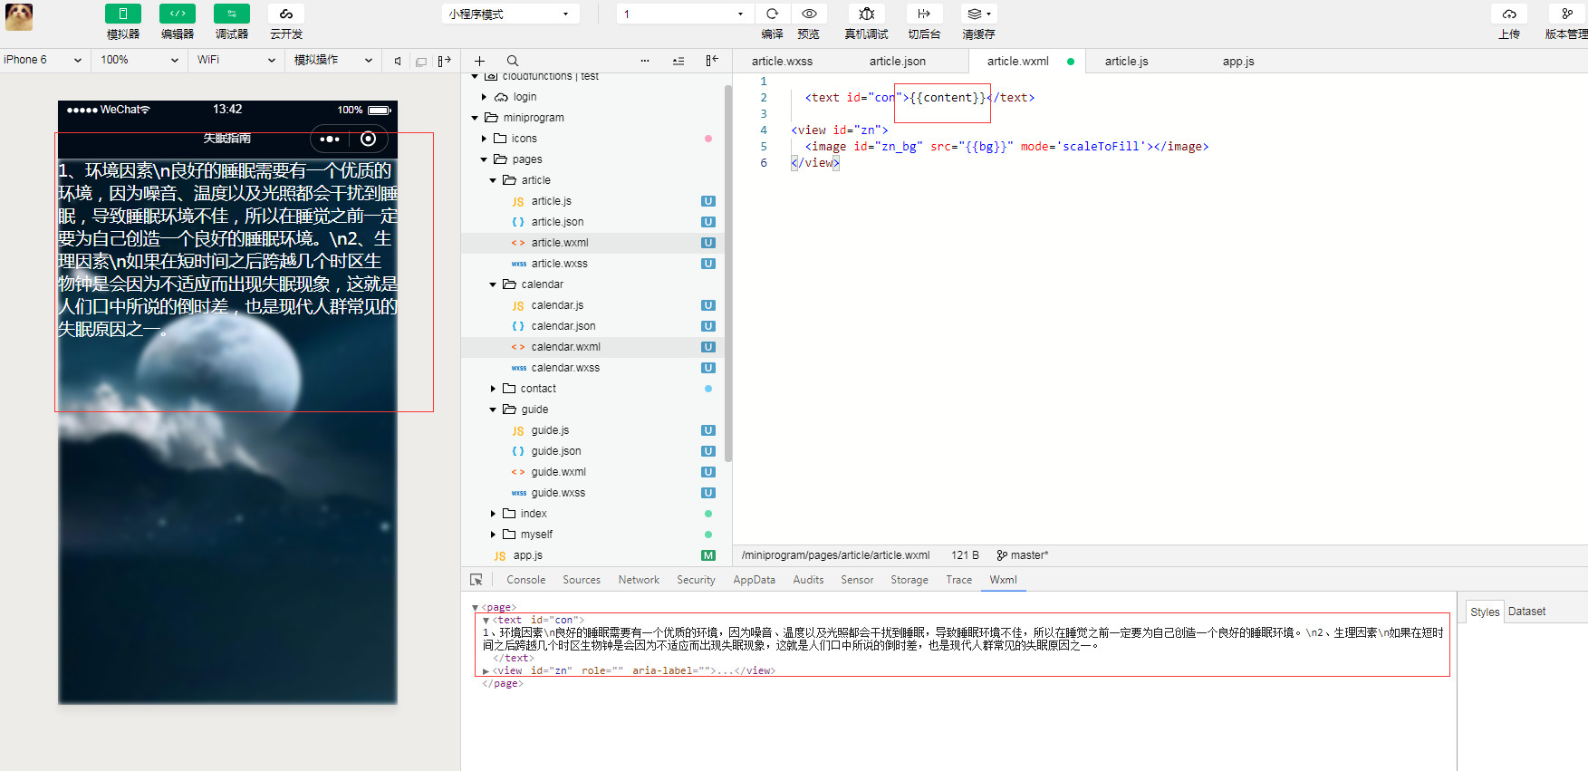Collapse the pages folder

point(484,159)
